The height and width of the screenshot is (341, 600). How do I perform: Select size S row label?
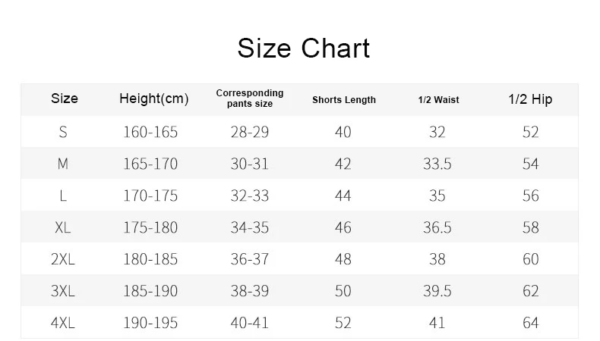click(63, 132)
